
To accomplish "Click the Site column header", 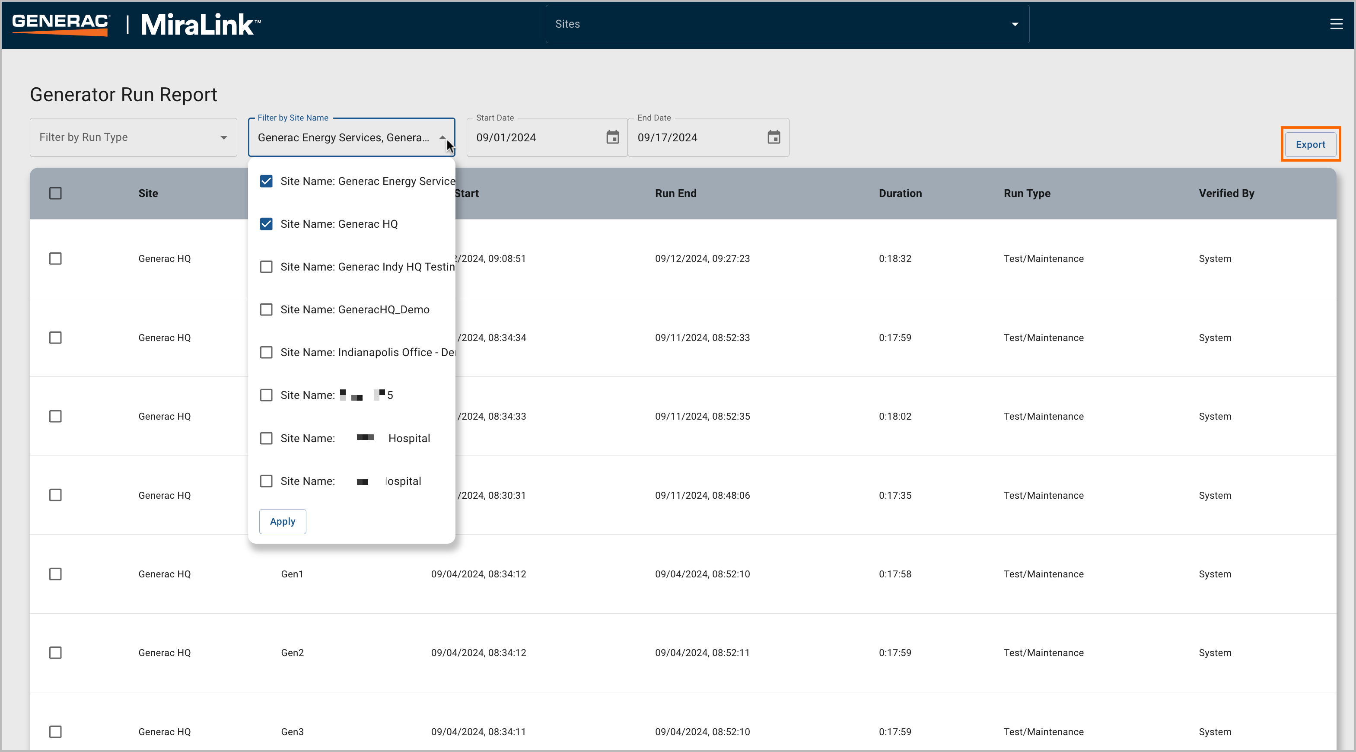I will (148, 193).
